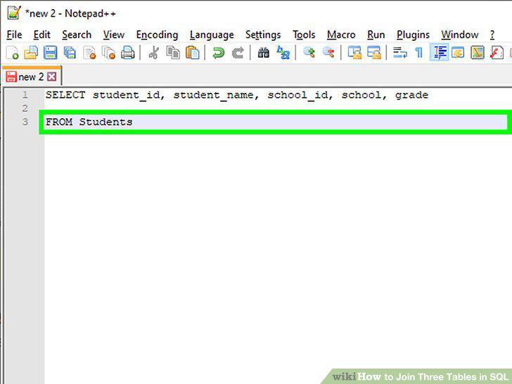Create a new document with New icon
The height and width of the screenshot is (384, 512).
[13, 53]
